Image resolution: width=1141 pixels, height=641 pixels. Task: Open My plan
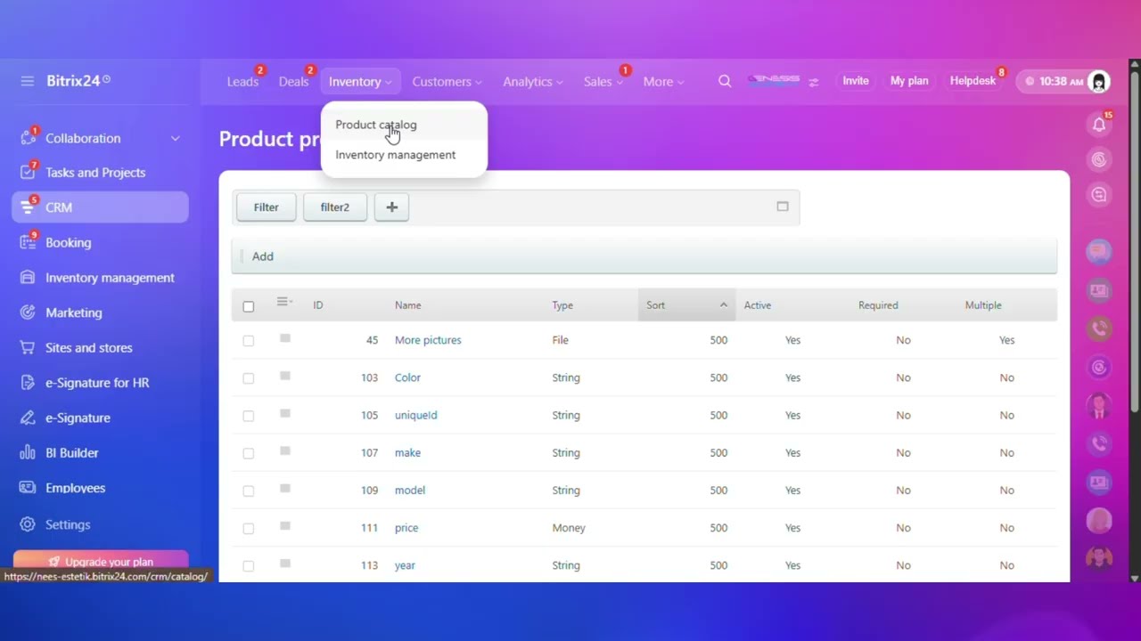pos(909,81)
